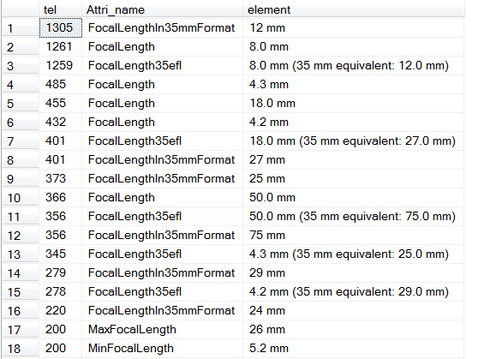Select the Attri_name column header
The height and width of the screenshot is (359, 478).
point(162,9)
